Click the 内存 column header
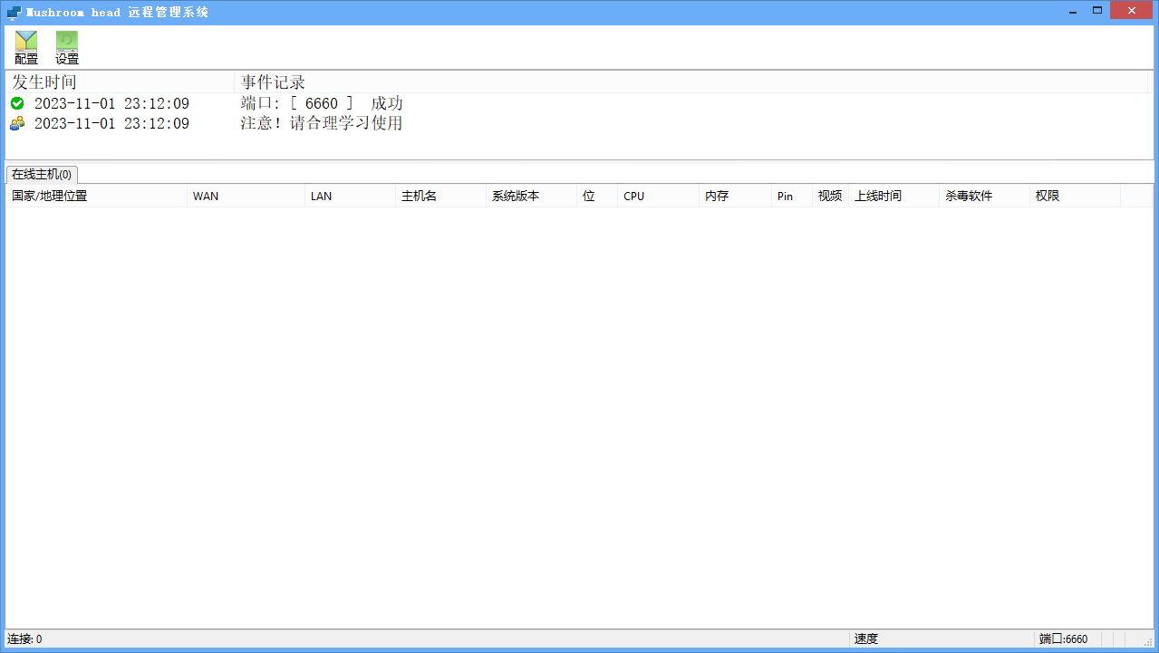 pos(717,196)
